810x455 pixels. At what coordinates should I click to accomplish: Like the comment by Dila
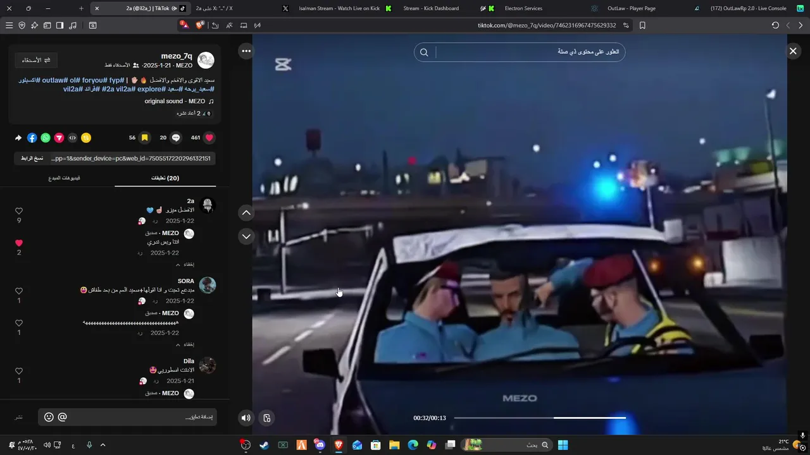coord(19,372)
